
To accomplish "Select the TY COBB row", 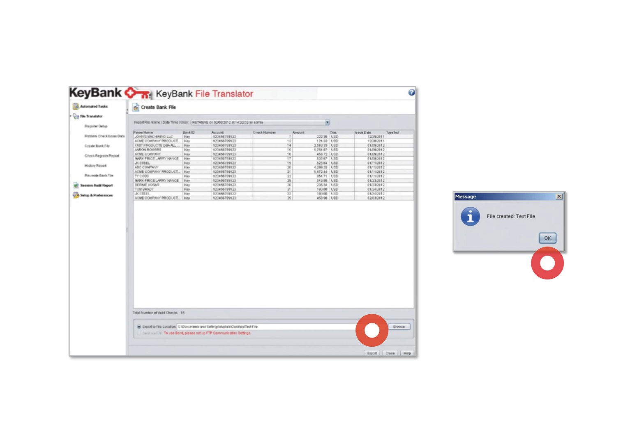I will point(273,176).
